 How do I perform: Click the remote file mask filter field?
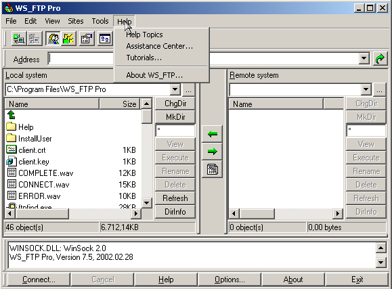(x=366, y=131)
